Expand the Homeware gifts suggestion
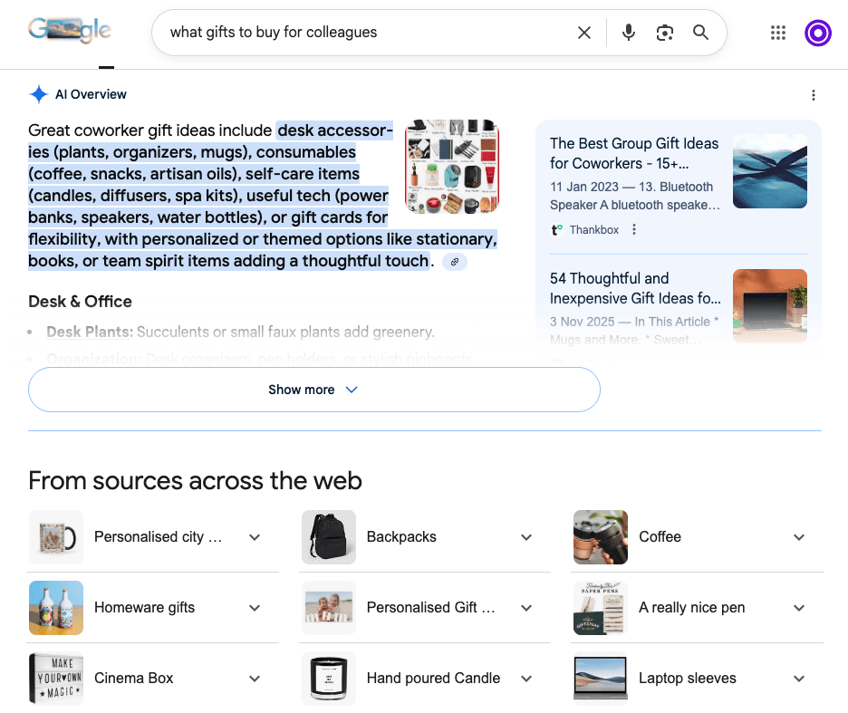The image size is (848, 713). coord(255,608)
